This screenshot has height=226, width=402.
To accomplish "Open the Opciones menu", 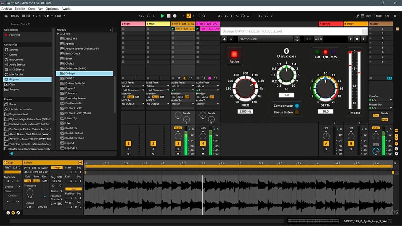I will click(52, 9).
